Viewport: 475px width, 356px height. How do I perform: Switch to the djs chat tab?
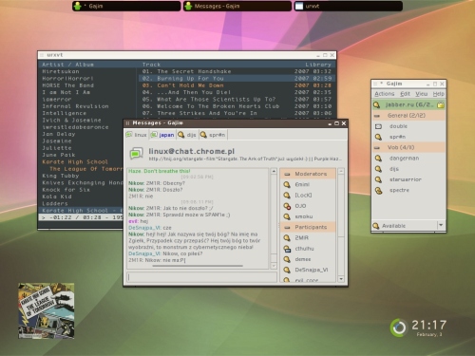pos(187,135)
